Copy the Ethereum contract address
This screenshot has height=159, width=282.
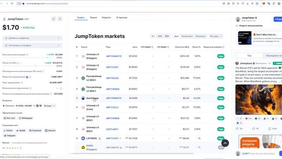click(x=34, y=106)
